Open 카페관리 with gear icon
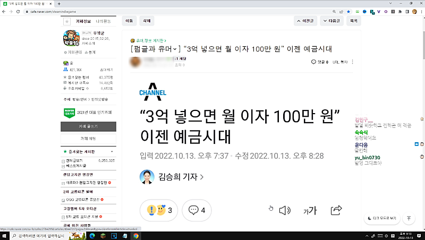Screen dimensions: 425x240 click(x=73, y=52)
